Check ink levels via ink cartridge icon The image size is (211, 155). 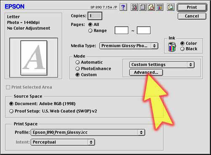[x=160, y=7]
